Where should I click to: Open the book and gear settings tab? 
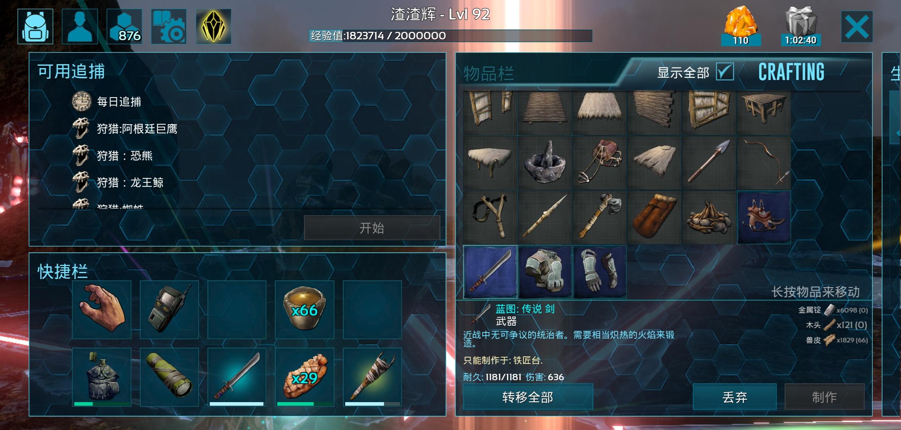pyautogui.click(x=169, y=26)
